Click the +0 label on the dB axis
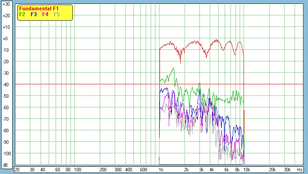Viewport: 308px width, 174px height. coord(6,39)
